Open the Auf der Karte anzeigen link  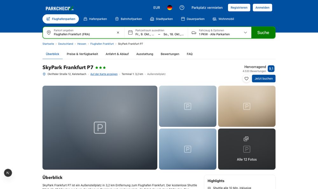tap(104, 74)
